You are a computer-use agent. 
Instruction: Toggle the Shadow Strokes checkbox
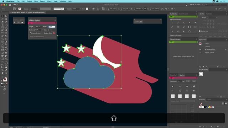(x=30, y=33)
